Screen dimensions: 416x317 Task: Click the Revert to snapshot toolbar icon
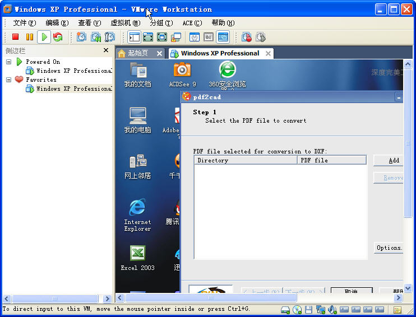click(96, 38)
